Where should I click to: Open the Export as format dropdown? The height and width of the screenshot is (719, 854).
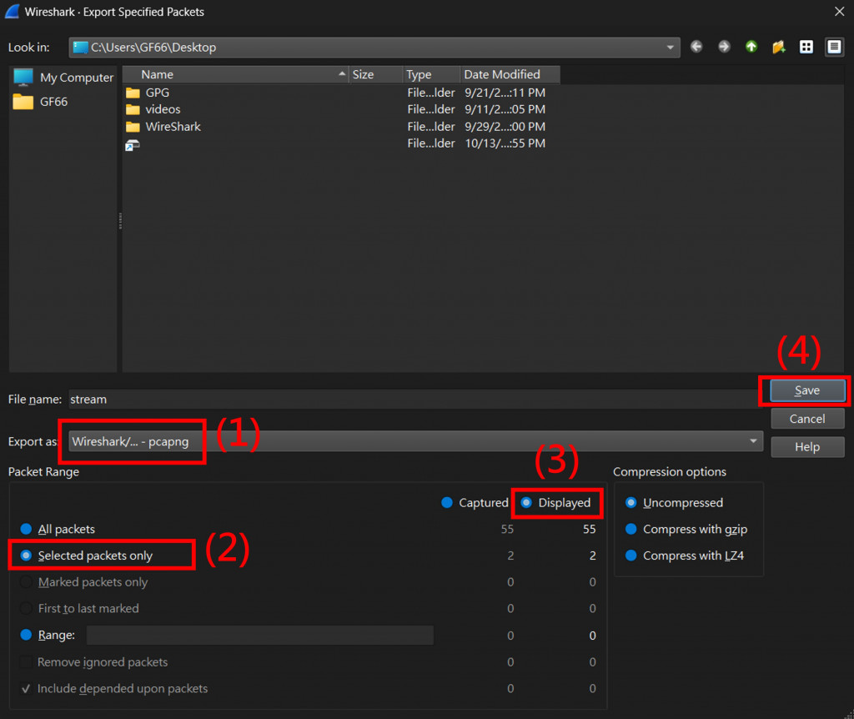[415, 441]
